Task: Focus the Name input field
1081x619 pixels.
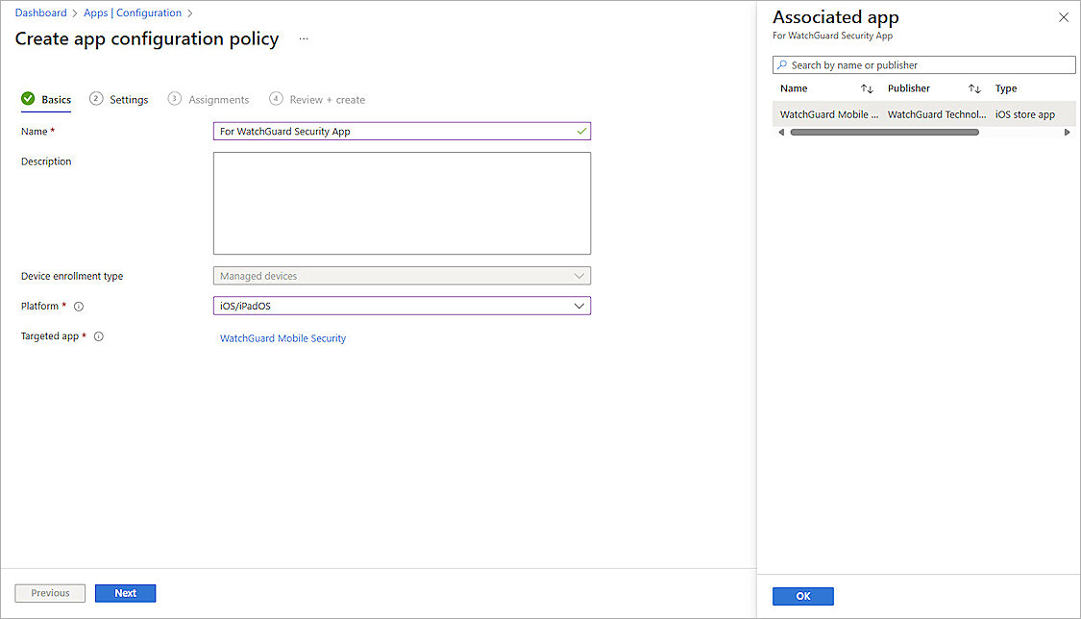Action: pos(402,131)
